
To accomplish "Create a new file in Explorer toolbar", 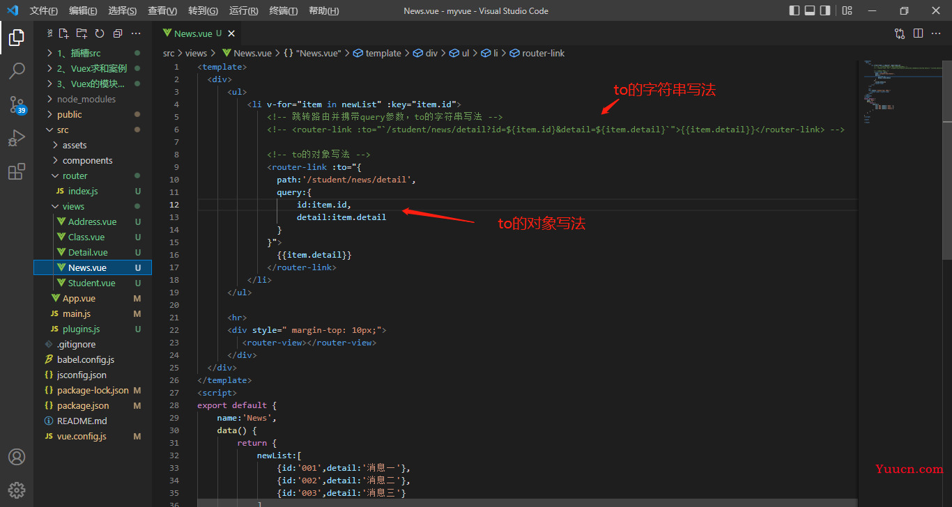I will click(x=63, y=33).
